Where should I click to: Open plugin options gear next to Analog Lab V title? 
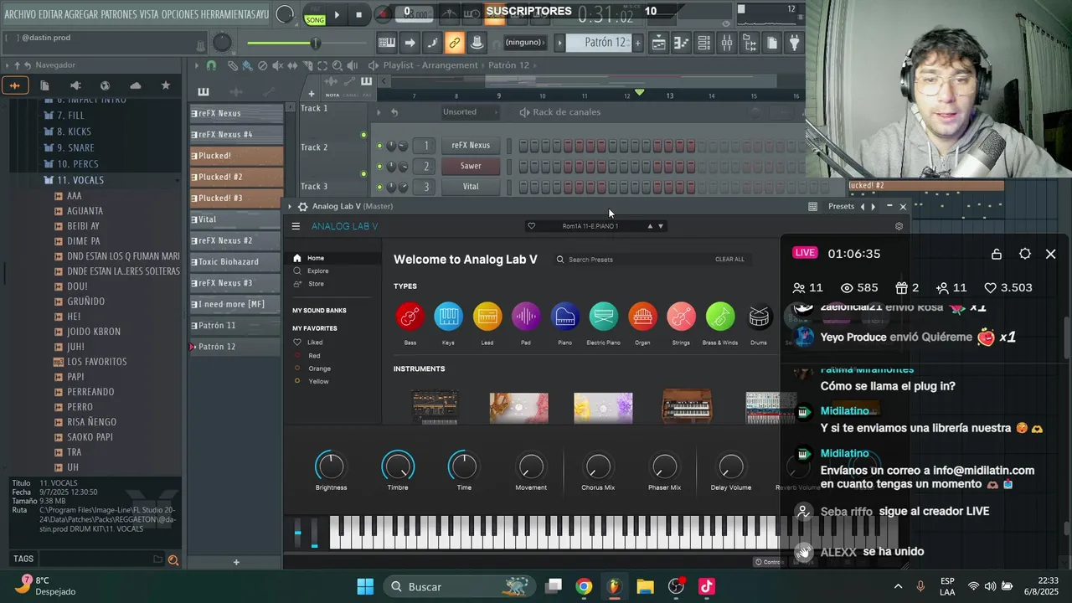pos(303,206)
